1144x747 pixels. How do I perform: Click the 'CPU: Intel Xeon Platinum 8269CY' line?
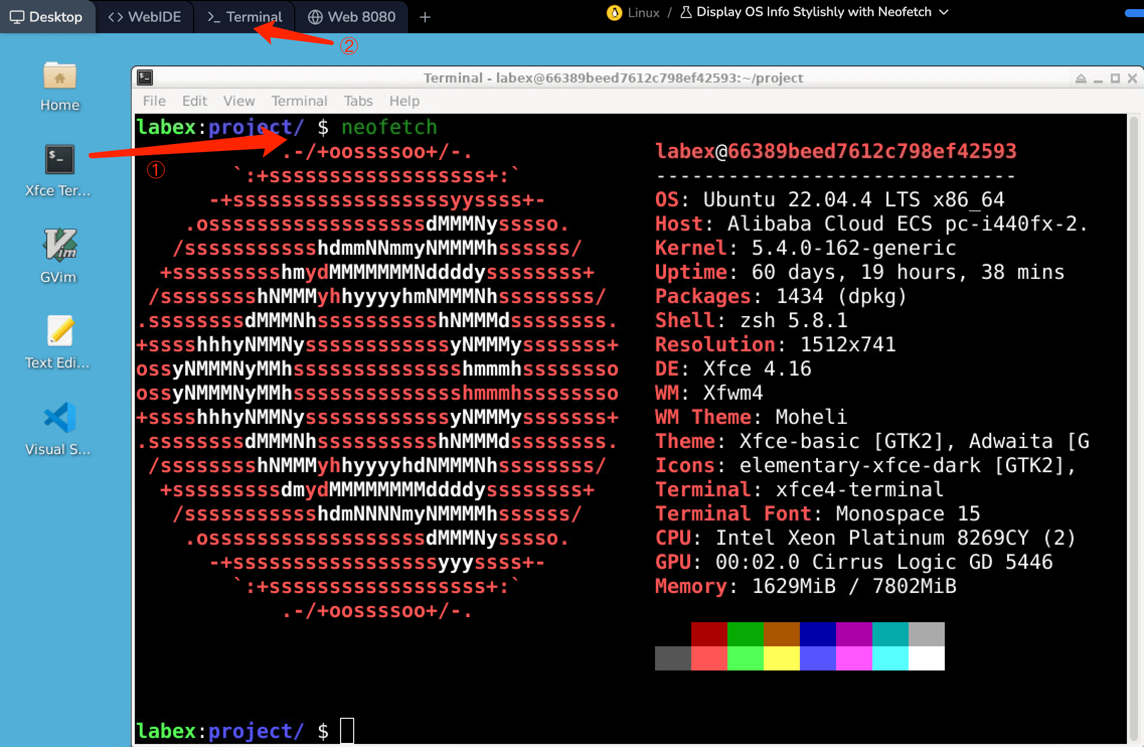(x=866, y=538)
